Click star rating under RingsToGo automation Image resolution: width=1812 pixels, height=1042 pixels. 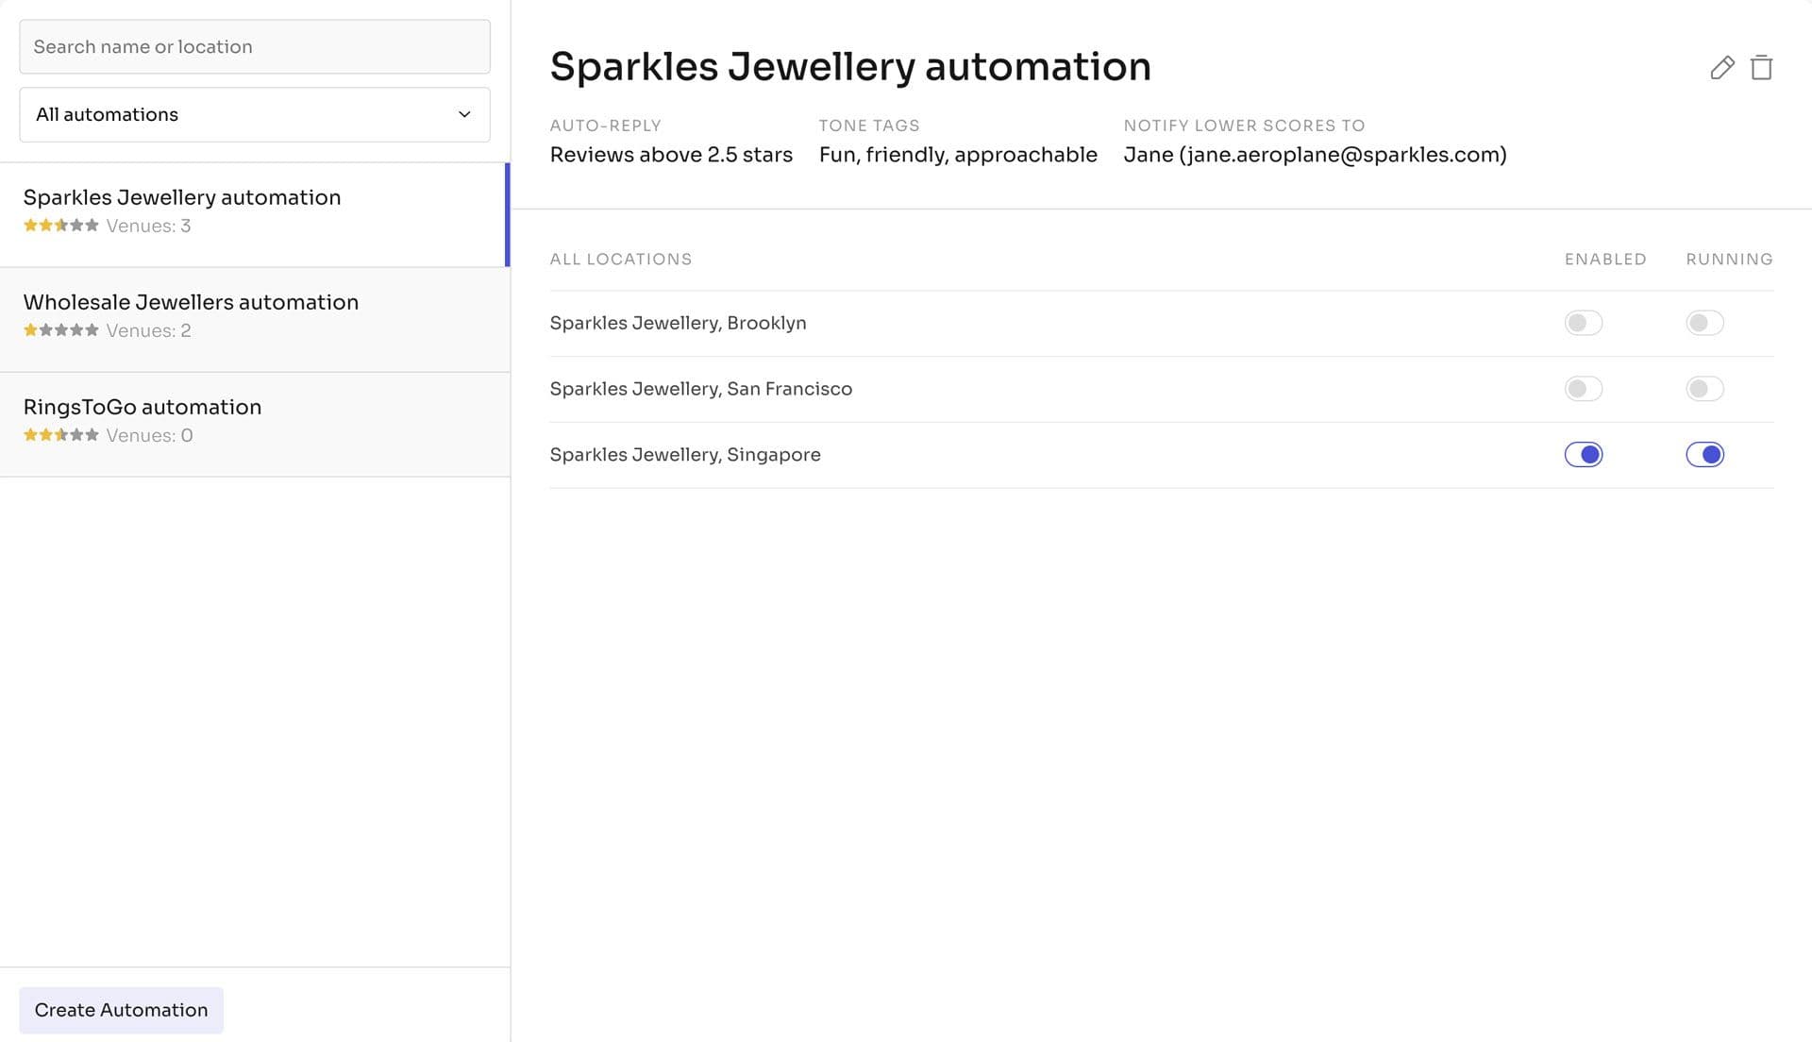tap(60, 435)
